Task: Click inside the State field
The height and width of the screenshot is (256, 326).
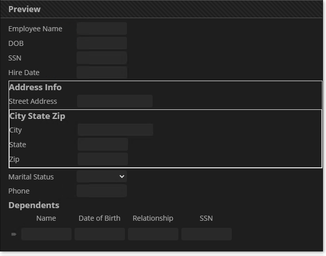Action: coord(103,145)
